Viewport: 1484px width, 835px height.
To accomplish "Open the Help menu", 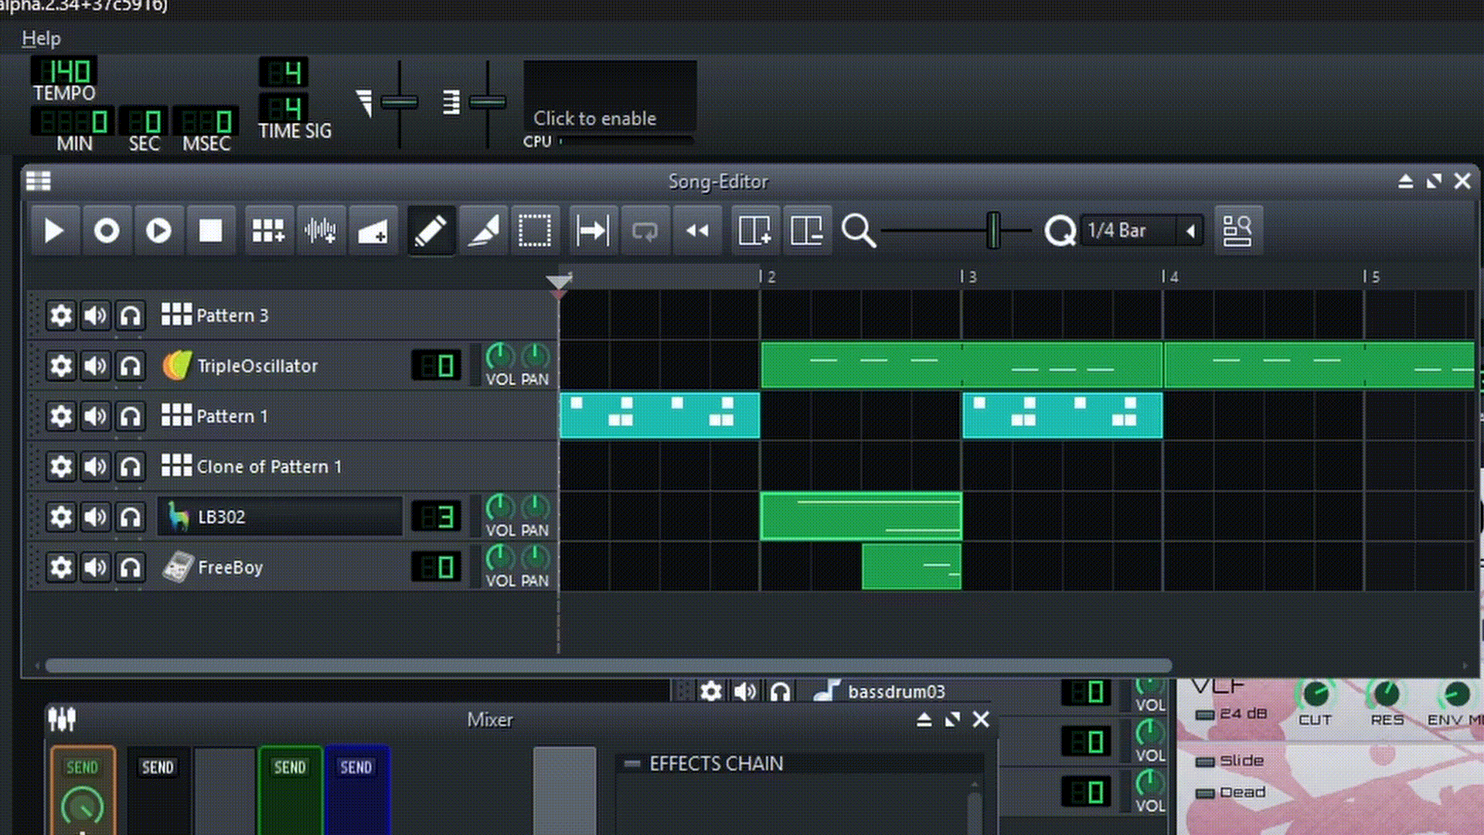I will click(x=41, y=38).
